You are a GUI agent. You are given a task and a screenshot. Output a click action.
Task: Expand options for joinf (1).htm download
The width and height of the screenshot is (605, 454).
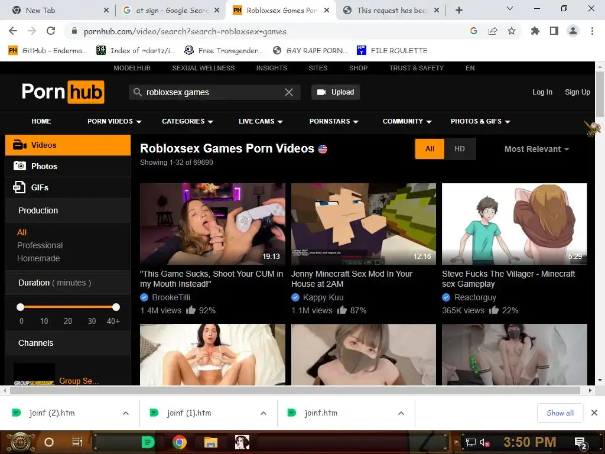tap(264, 413)
